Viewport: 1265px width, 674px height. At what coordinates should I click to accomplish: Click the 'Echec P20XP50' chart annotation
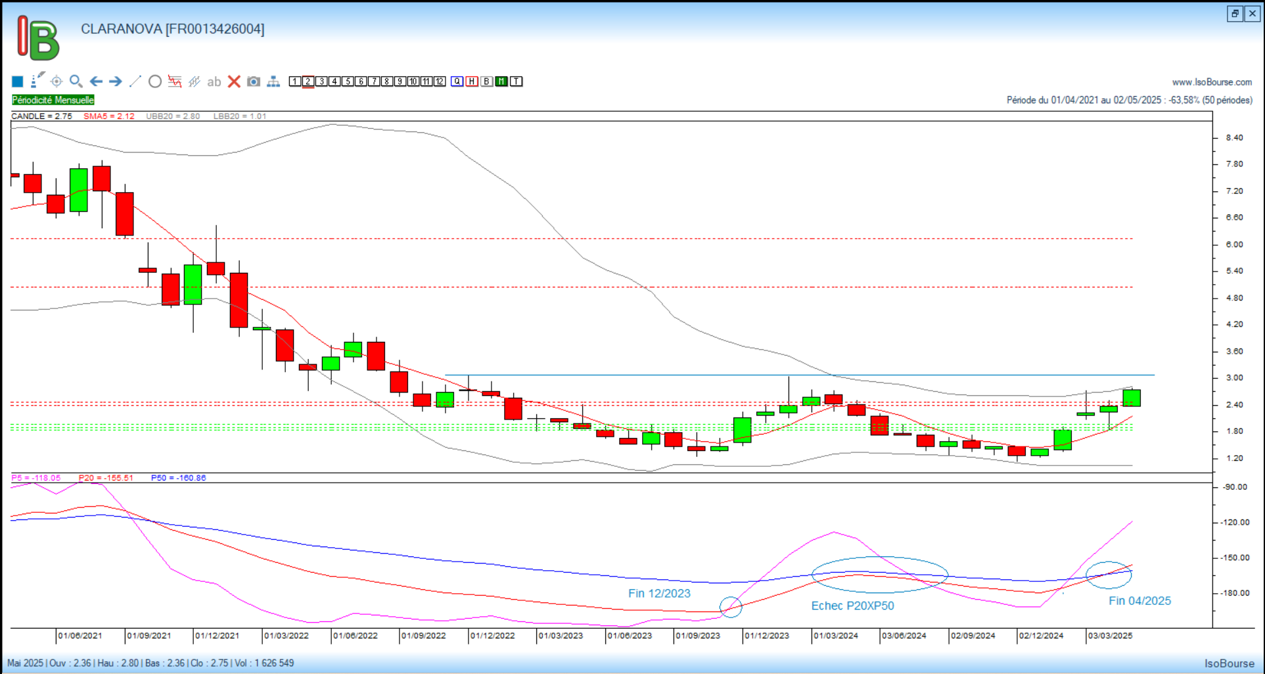[852, 606]
